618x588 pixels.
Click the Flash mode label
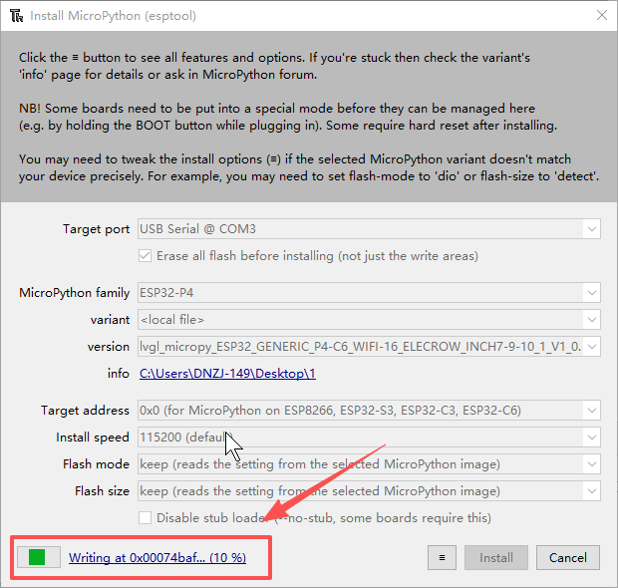click(96, 464)
